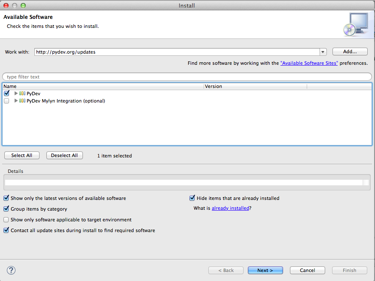Screen dimensions: 375x281
Task: Disable 'Show only the latest versions of available software'
Action: pos(6,198)
